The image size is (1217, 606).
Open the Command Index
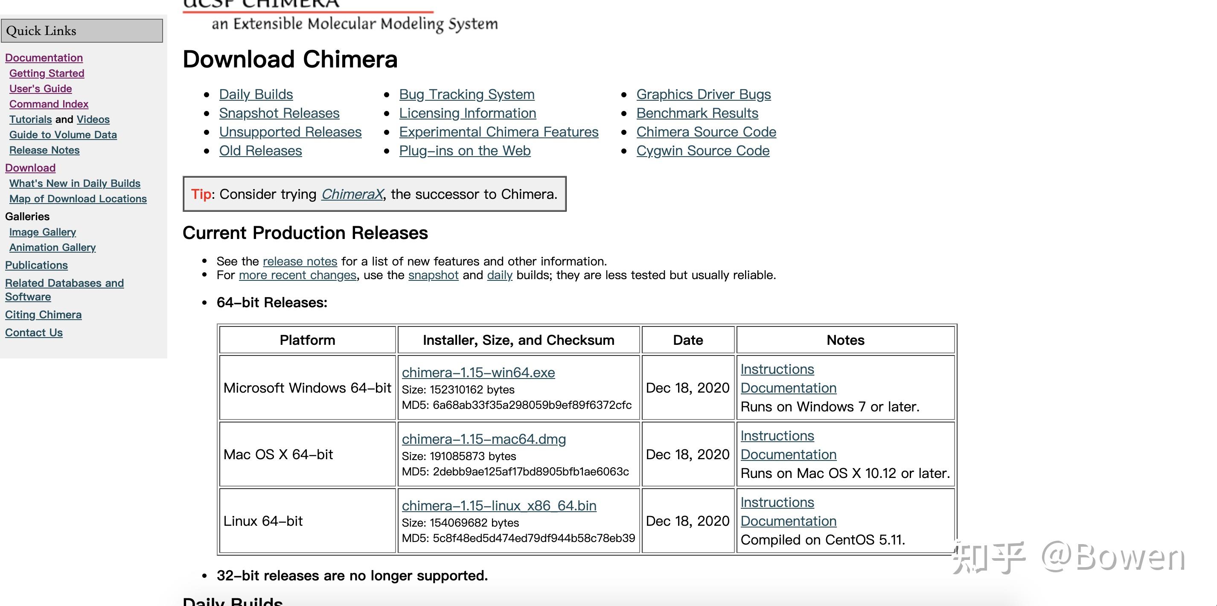[x=48, y=104]
